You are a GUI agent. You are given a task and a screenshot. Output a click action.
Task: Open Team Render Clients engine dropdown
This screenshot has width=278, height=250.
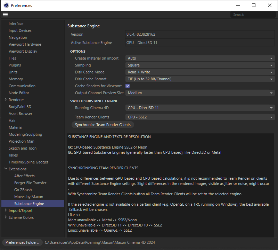[x=200, y=117]
